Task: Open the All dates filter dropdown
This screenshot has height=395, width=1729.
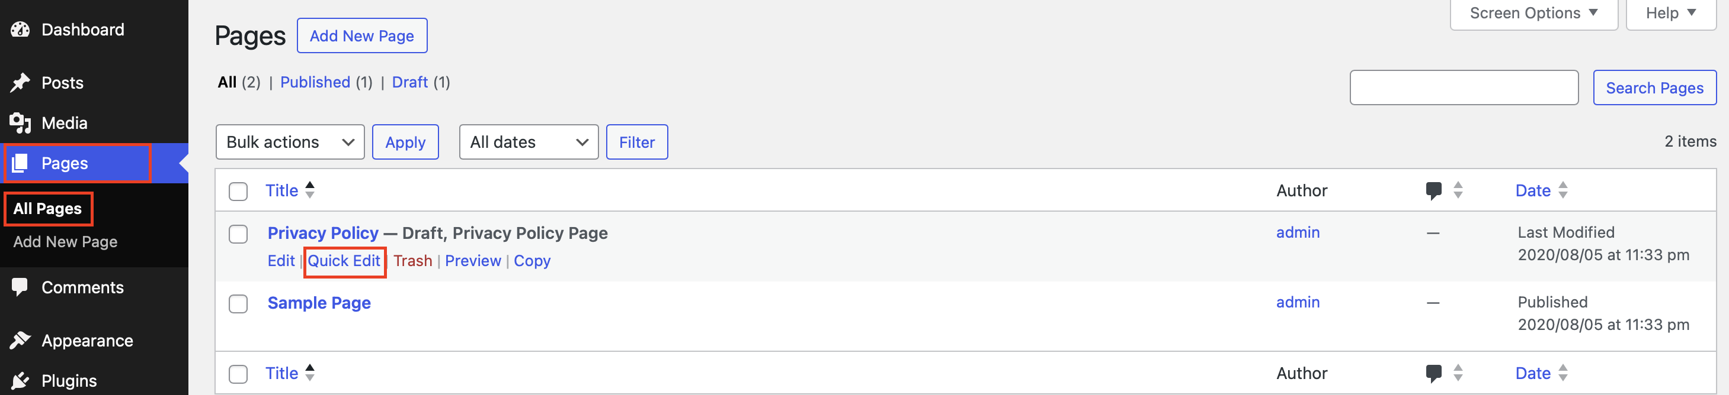Action: (528, 142)
